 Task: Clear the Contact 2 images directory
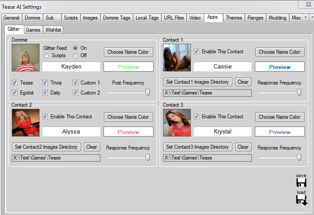click(x=92, y=147)
